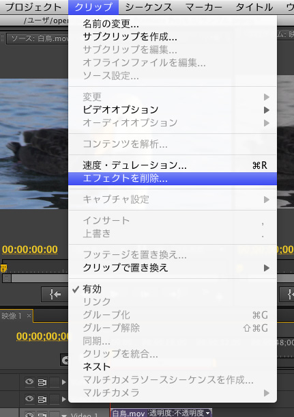
Task: Select サブクリップを作成... menu entry
Action: pos(173,37)
